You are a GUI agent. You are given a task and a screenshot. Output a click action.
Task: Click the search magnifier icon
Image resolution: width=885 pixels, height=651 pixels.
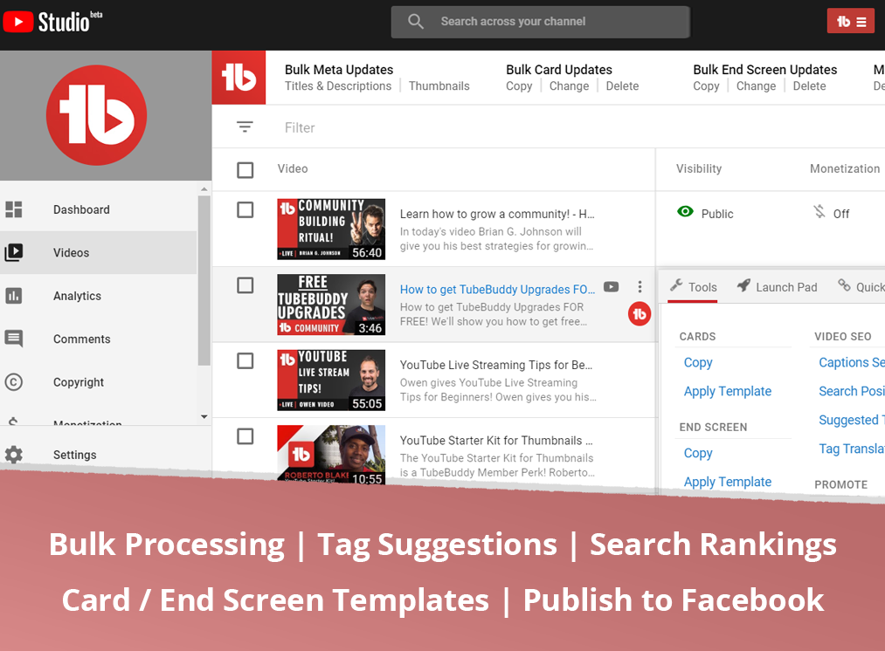[416, 22]
